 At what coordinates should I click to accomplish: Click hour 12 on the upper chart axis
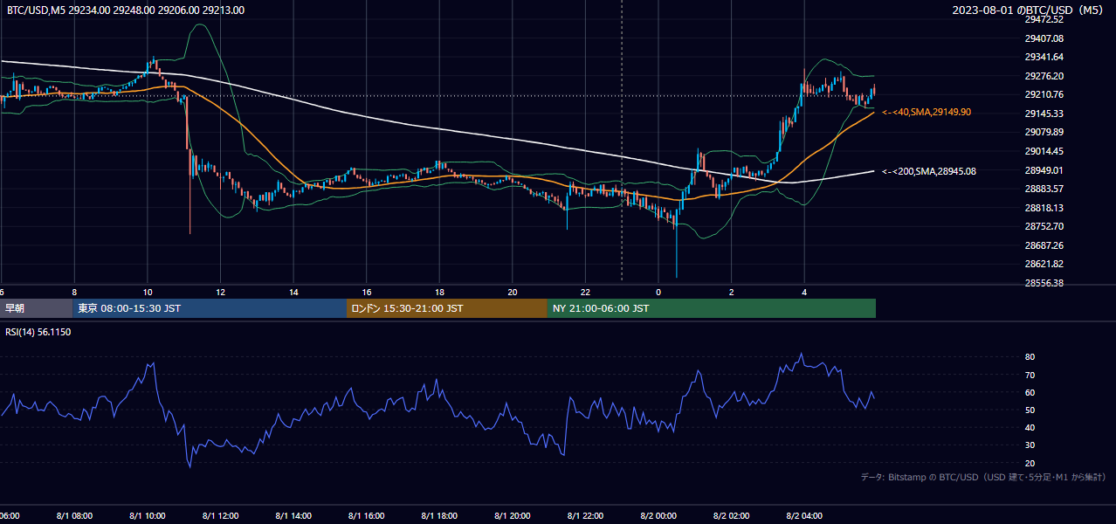(220, 292)
